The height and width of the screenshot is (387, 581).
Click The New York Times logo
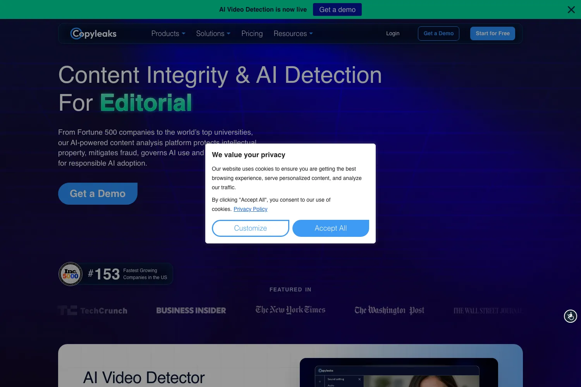290,310
